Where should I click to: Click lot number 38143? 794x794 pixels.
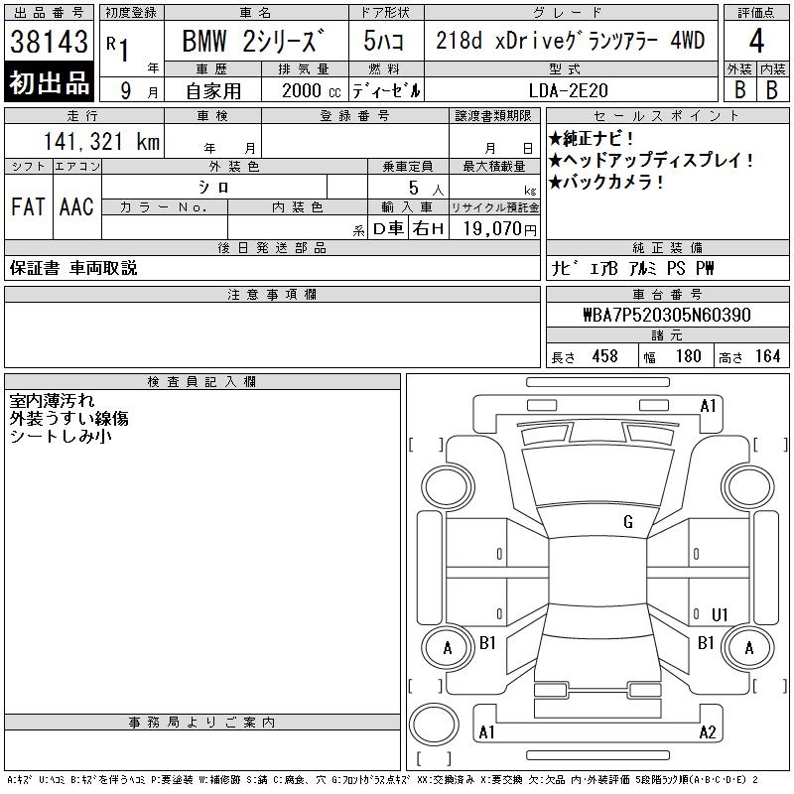pos(50,44)
